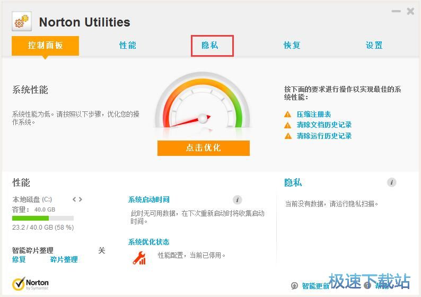Click the warning icon beside 压缩注册表
This screenshot has height=297, width=421.
click(288, 115)
